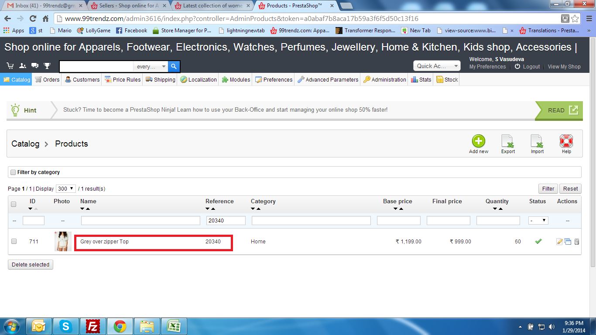Click the Catalog breadcrumb link
The image size is (596, 335).
click(x=25, y=144)
